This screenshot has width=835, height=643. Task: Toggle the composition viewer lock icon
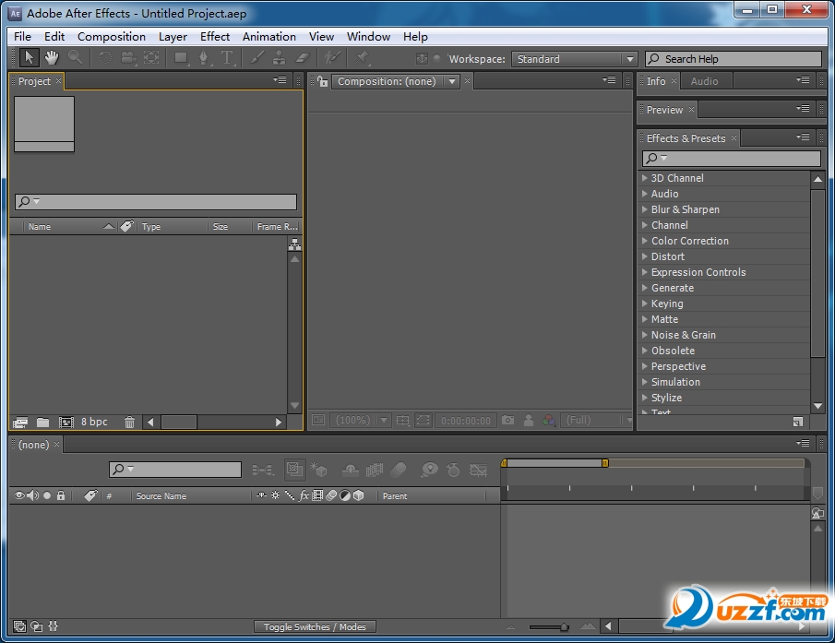(322, 81)
